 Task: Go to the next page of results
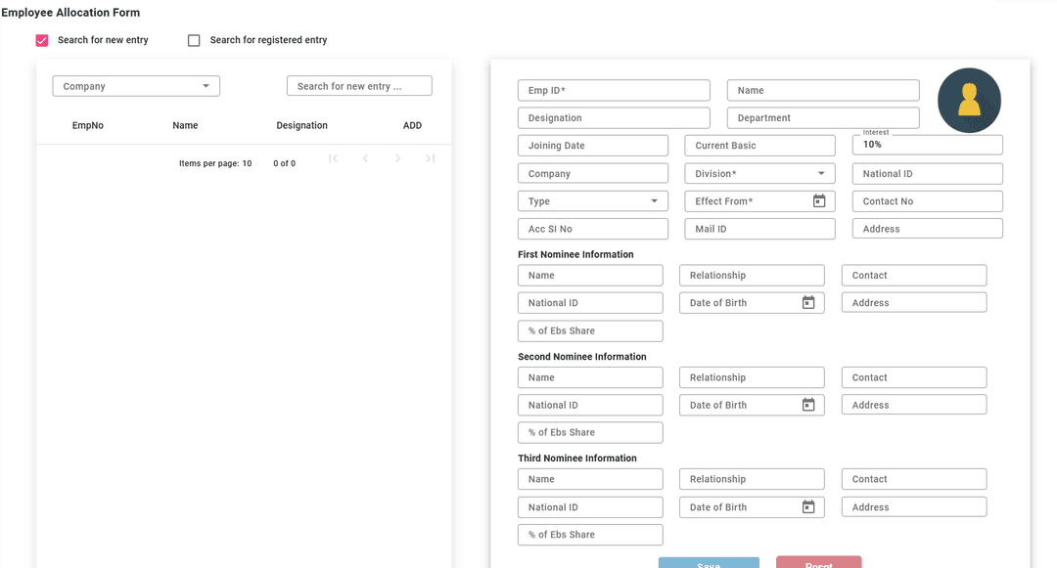tap(397, 158)
